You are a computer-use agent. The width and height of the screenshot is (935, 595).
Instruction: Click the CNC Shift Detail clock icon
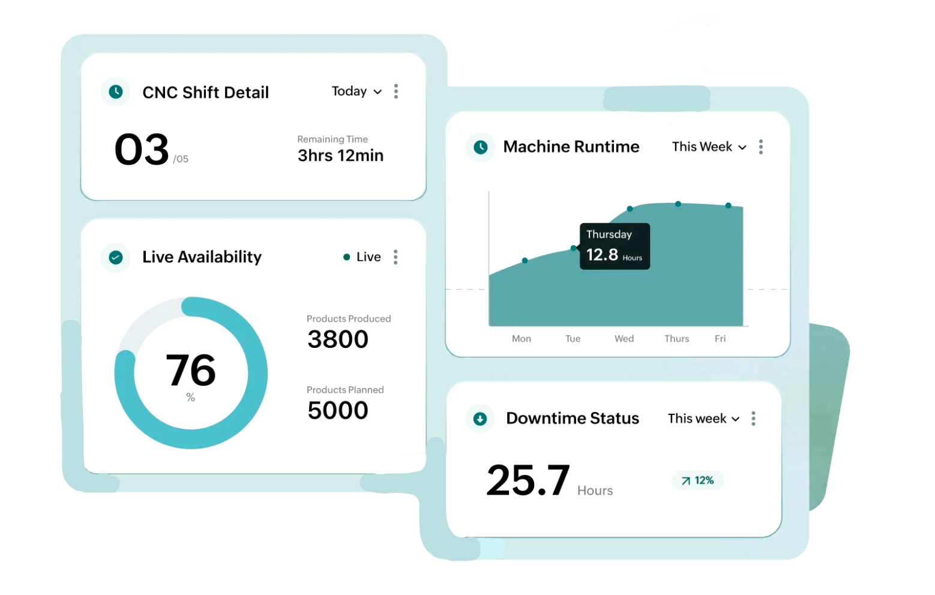(x=116, y=92)
